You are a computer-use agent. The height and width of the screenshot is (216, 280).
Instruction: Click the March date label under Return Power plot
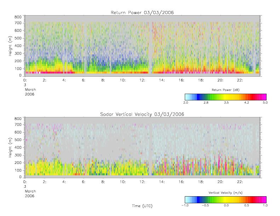tap(30, 89)
